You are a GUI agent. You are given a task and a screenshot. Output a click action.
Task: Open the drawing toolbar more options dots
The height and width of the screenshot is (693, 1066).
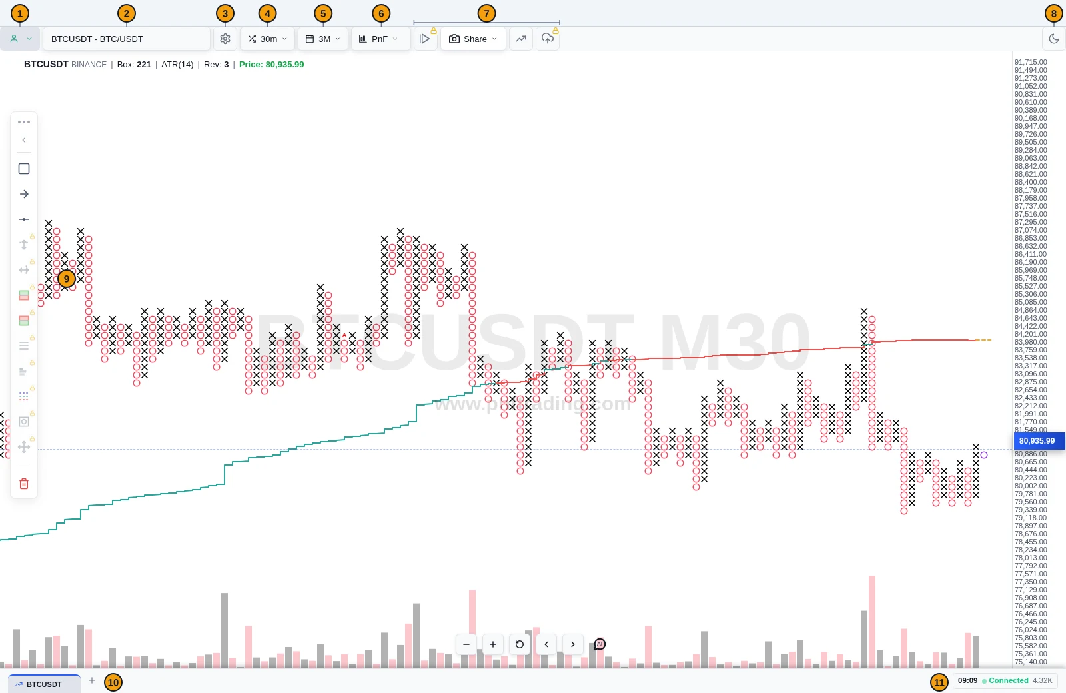click(x=24, y=122)
